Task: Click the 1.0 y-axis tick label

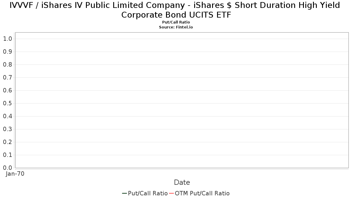Action: click(x=7, y=39)
